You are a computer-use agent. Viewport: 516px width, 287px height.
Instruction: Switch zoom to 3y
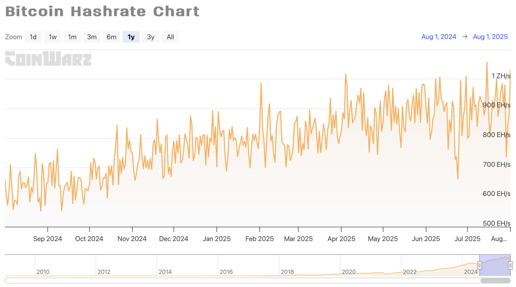click(x=150, y=37)
